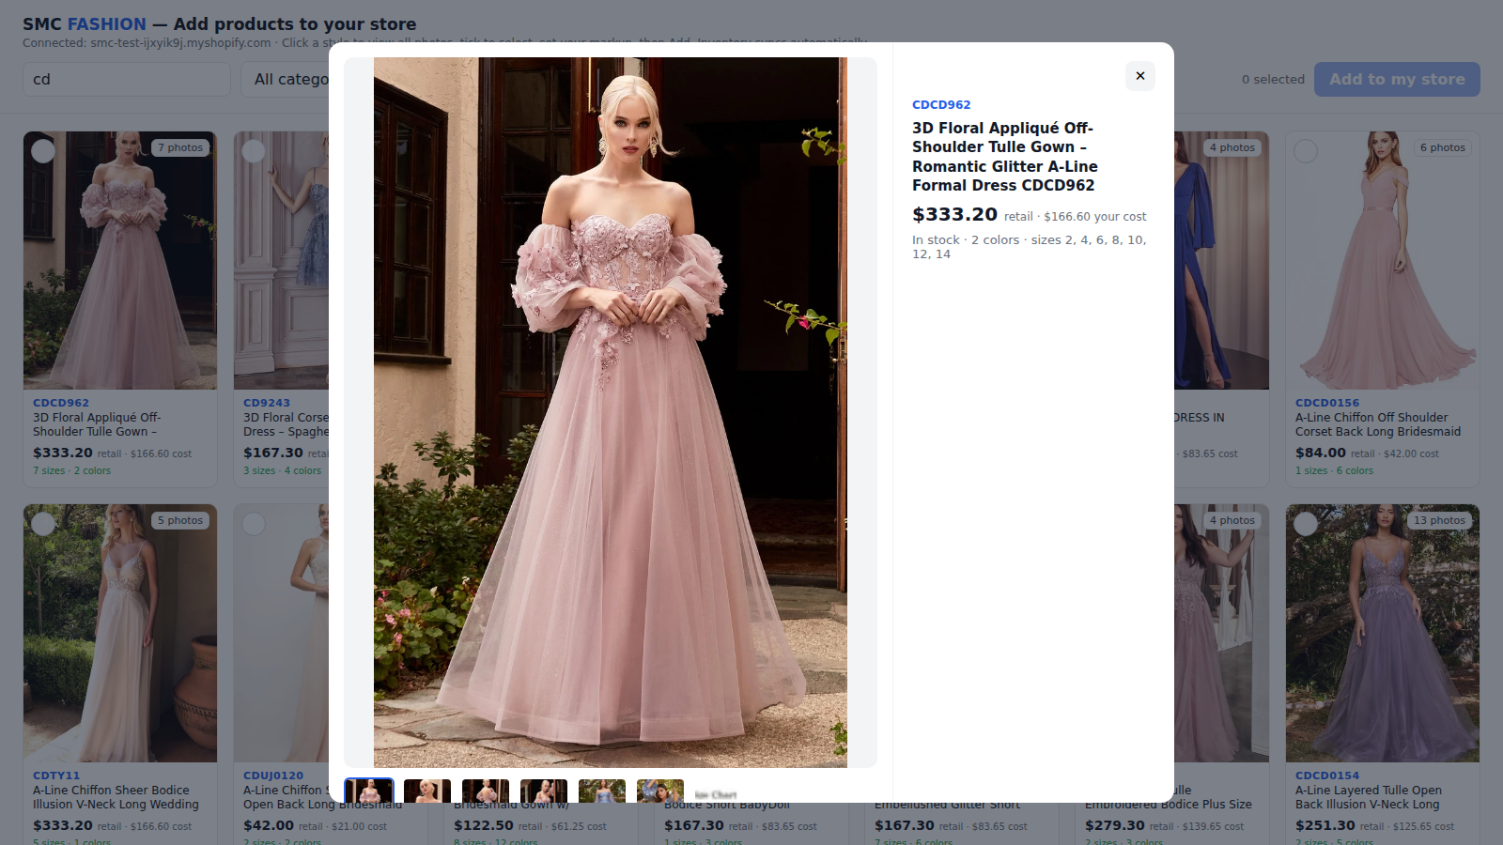Viewport: 1503px width, 845px height.
Task: Close the product detail popup
Action: tap(1139, 76)
